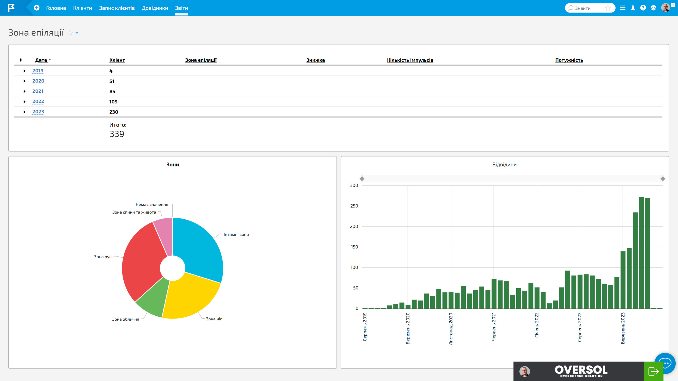This screenshot has width=678, height=381.
Task: Click the plus add-new icon
Action: 37,8
